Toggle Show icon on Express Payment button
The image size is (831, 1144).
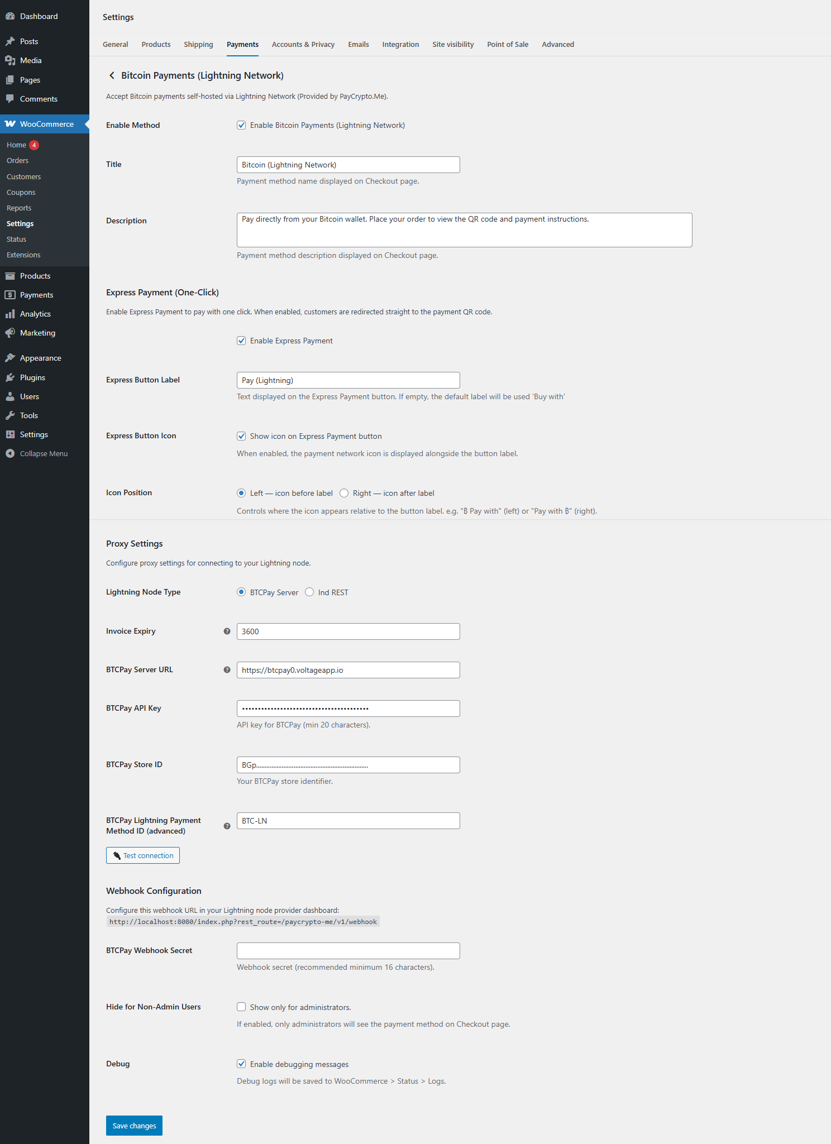tap(241, 436)
